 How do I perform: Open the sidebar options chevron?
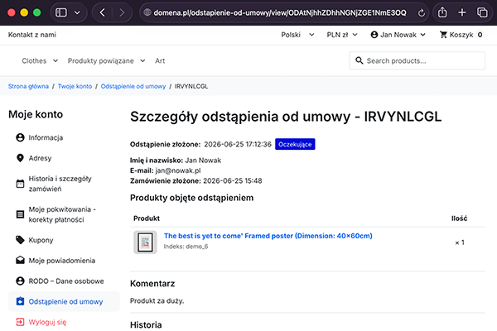tap(77, 12)
